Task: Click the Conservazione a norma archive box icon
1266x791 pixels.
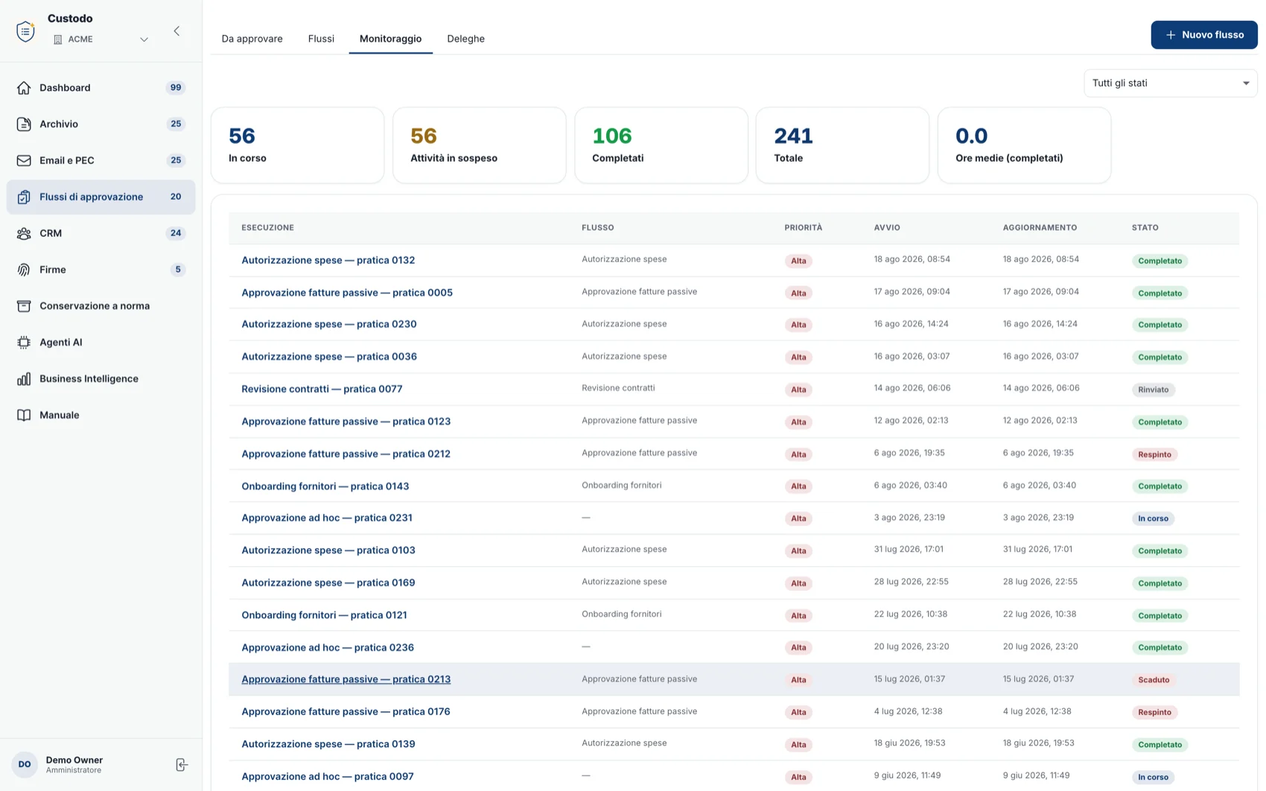Action: (x=24, y=306)
